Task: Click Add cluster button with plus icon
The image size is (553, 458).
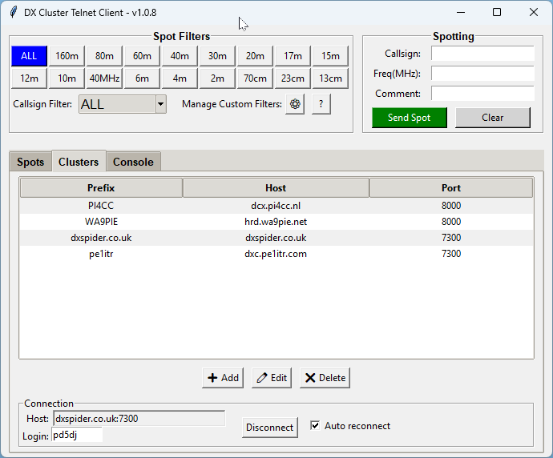Action: pyautogui.click(x=224, y=378)
